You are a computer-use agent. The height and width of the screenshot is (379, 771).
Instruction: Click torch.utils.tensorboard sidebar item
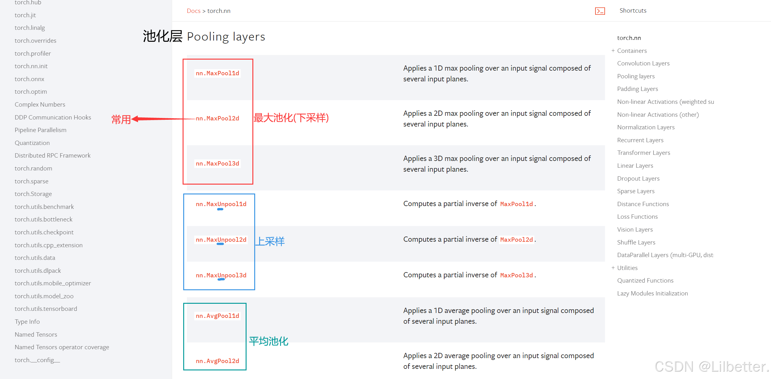click(x=46, y=309)
